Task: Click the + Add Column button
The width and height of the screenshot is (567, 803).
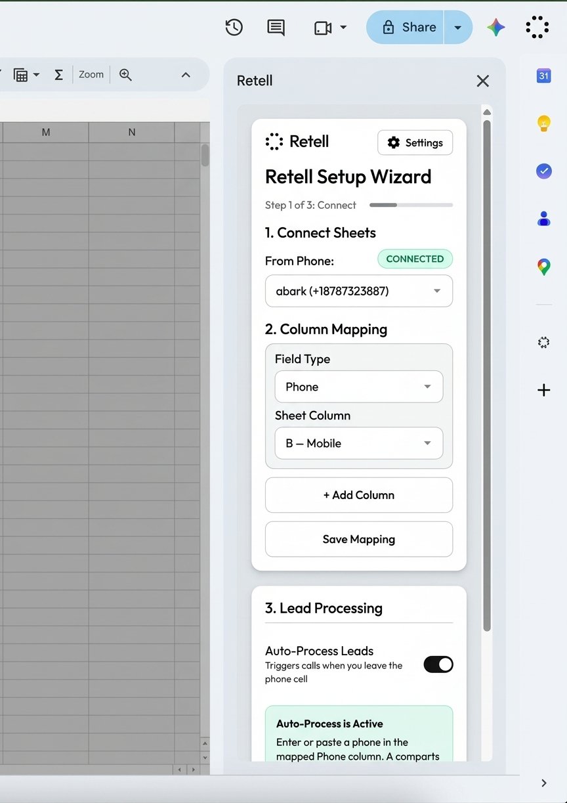Action: pyautogui.click(x=359, y=495)
